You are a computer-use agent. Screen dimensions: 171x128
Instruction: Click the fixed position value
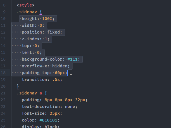point(55,32)
